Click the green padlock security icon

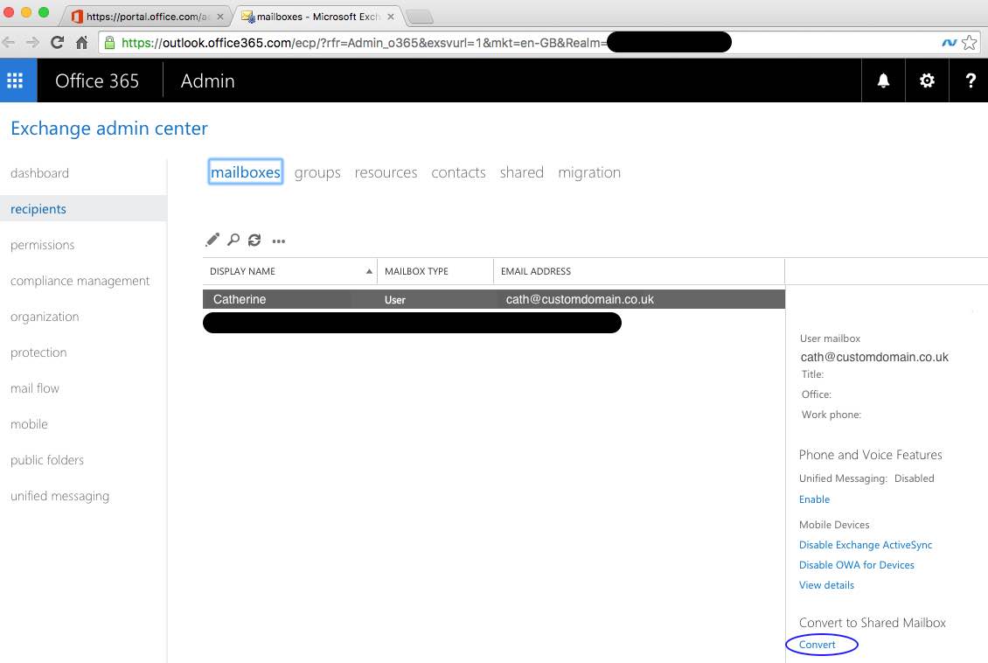[109, 42]
